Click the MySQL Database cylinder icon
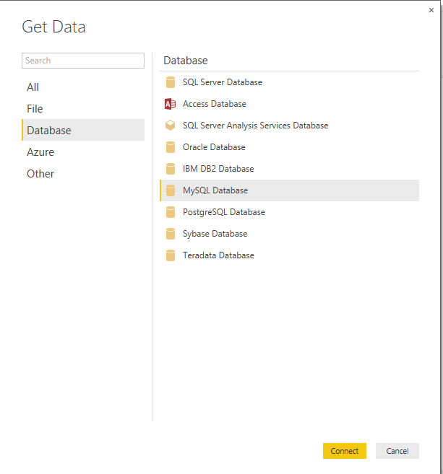Image resolution: width=443 pixels, height=474 pixels. 171,190
